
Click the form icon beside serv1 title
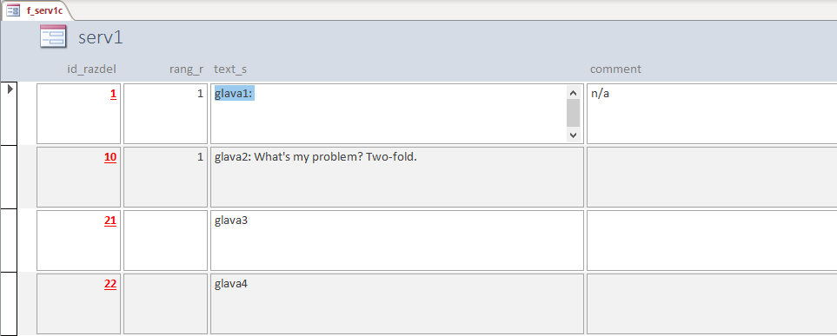[x=53, y=36]
